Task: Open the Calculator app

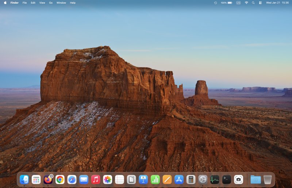Action: pos(191,179)
